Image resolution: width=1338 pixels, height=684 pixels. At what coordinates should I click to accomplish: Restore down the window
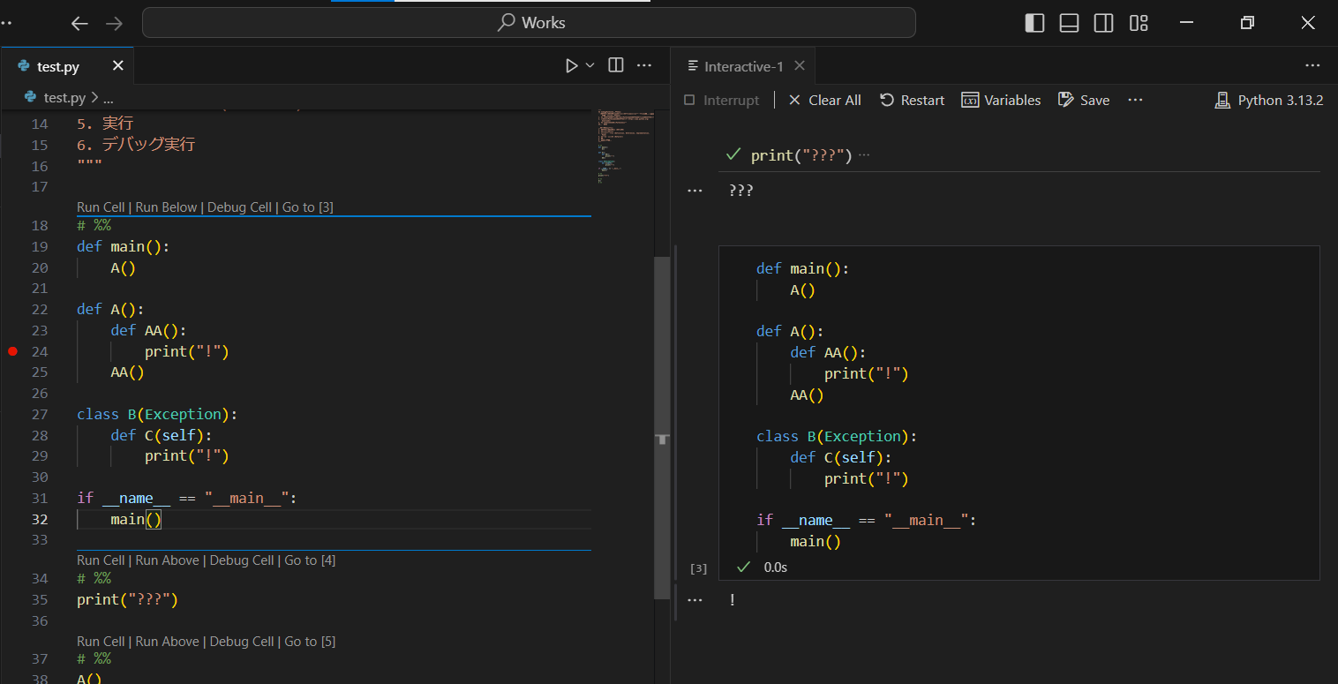pyautogui.click(x=1247, y=23)
